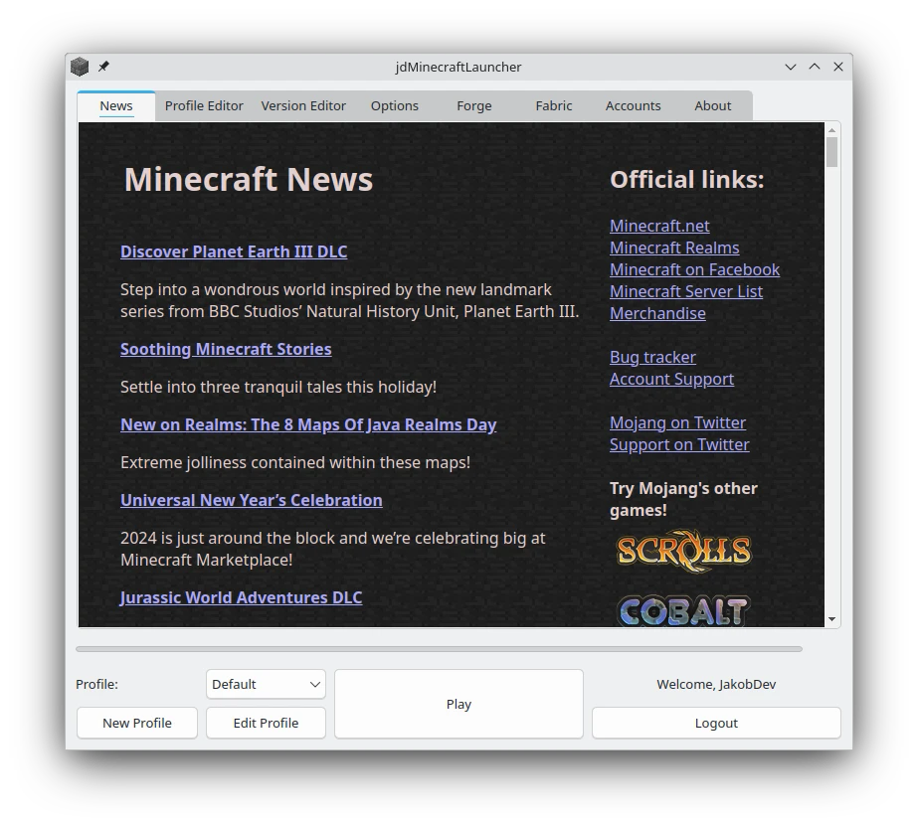Create a New Profile

click(137, 723)
